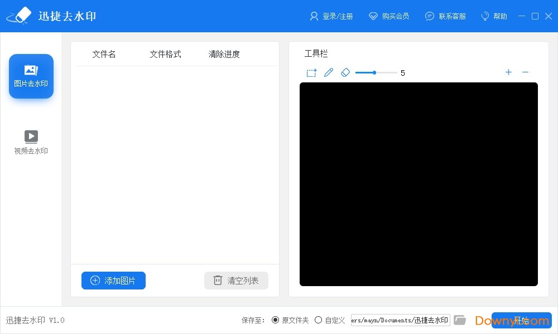Switch to 视频去水印 mode in sidebar
558x334 pixels.
pos(31,141)
